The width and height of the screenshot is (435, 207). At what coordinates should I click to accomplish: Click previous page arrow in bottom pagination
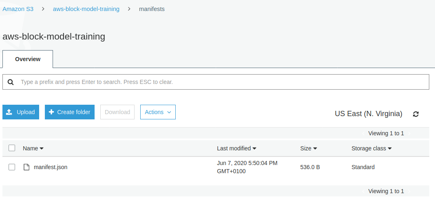coord(363,191)
